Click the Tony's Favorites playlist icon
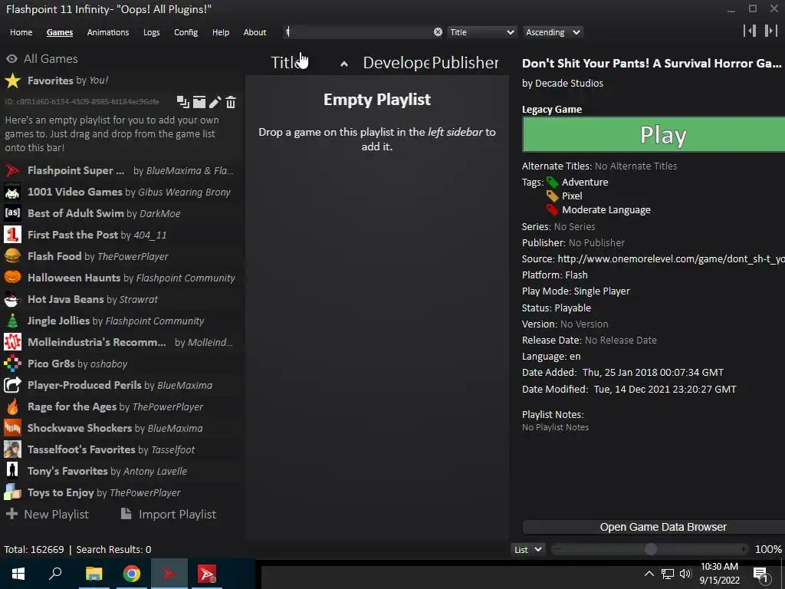 point(12,472)
